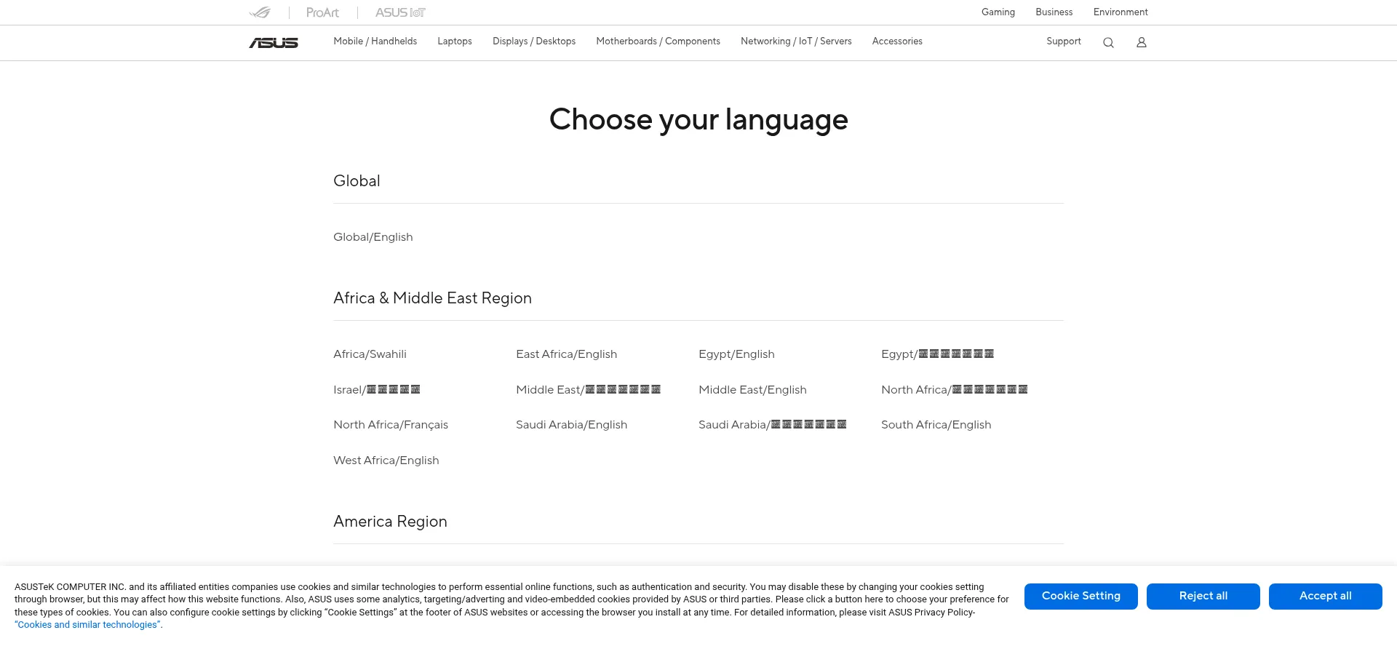
Task: Select Middle East/English language
Action: [x=752, y=390]
